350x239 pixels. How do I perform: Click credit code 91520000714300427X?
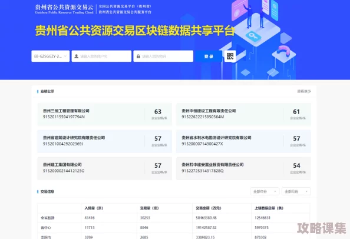tap(202, 144)
